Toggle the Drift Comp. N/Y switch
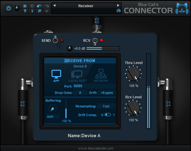Screen dimensions: 191x151 tap(108, 115)
